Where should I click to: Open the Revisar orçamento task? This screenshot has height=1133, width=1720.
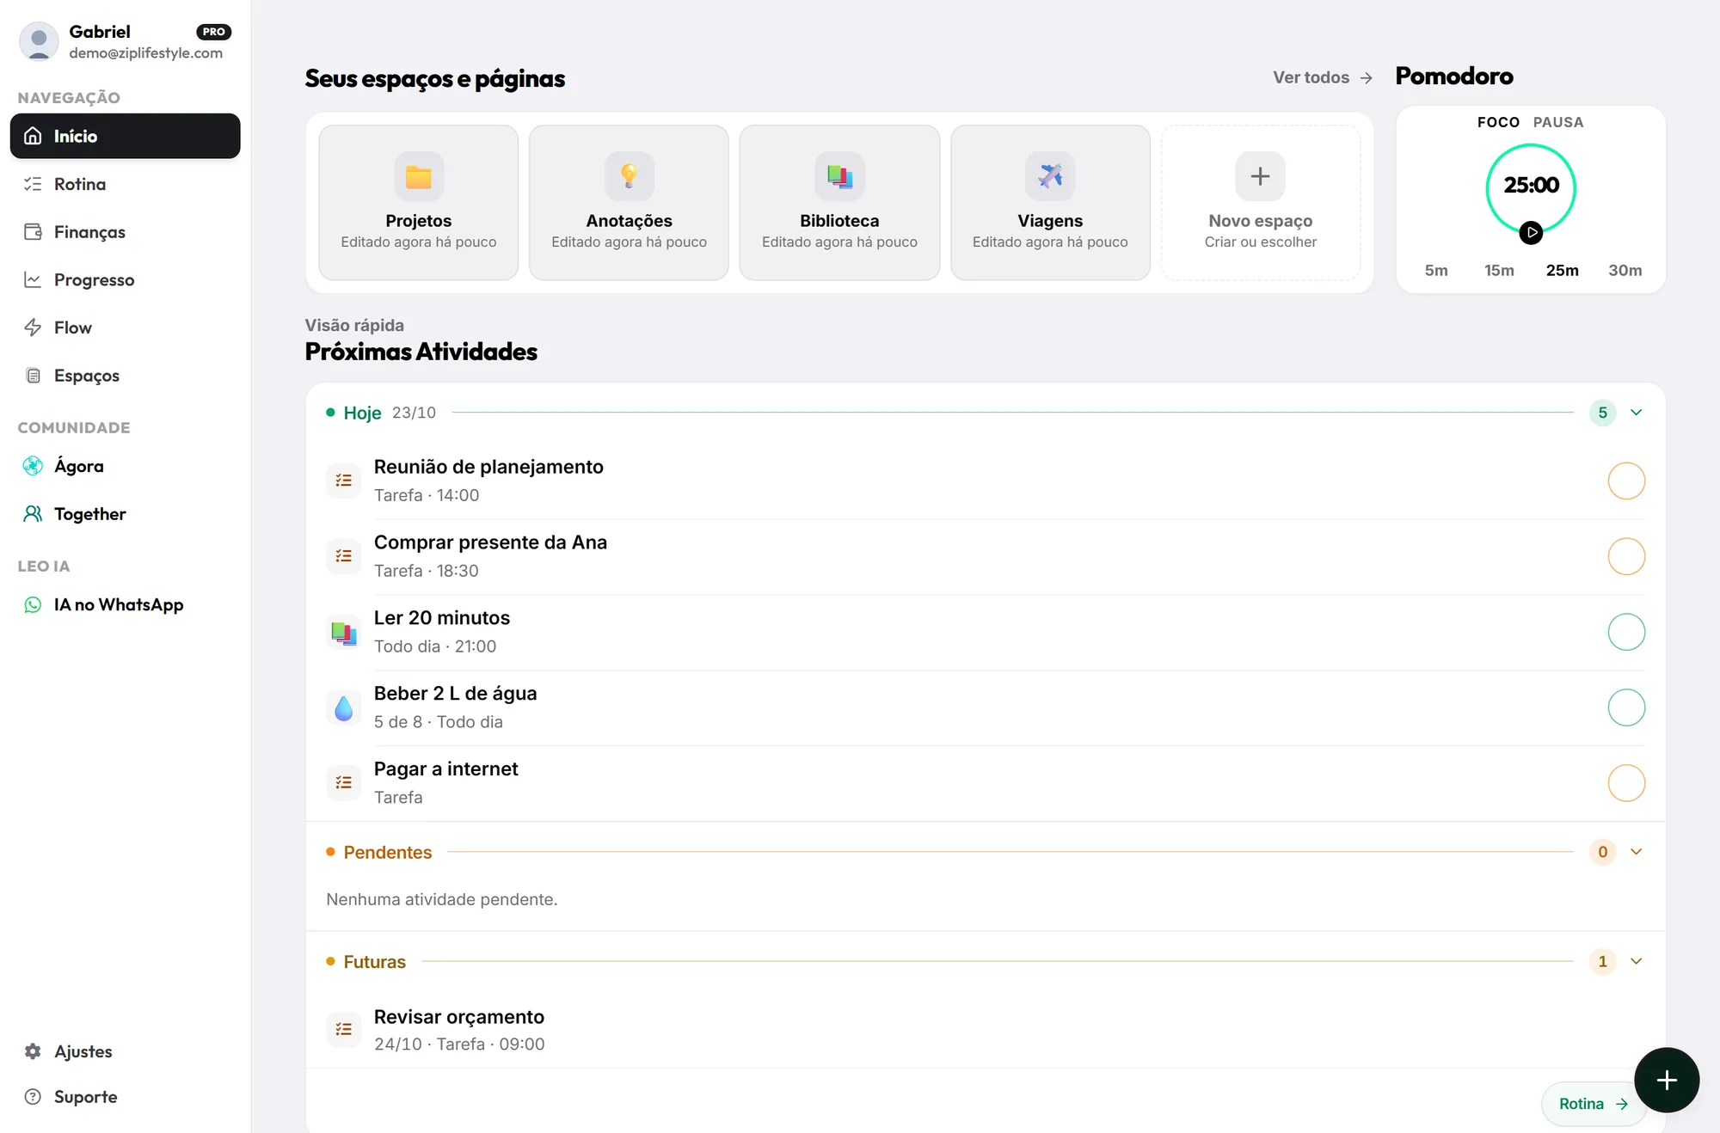pos(986,1030)
